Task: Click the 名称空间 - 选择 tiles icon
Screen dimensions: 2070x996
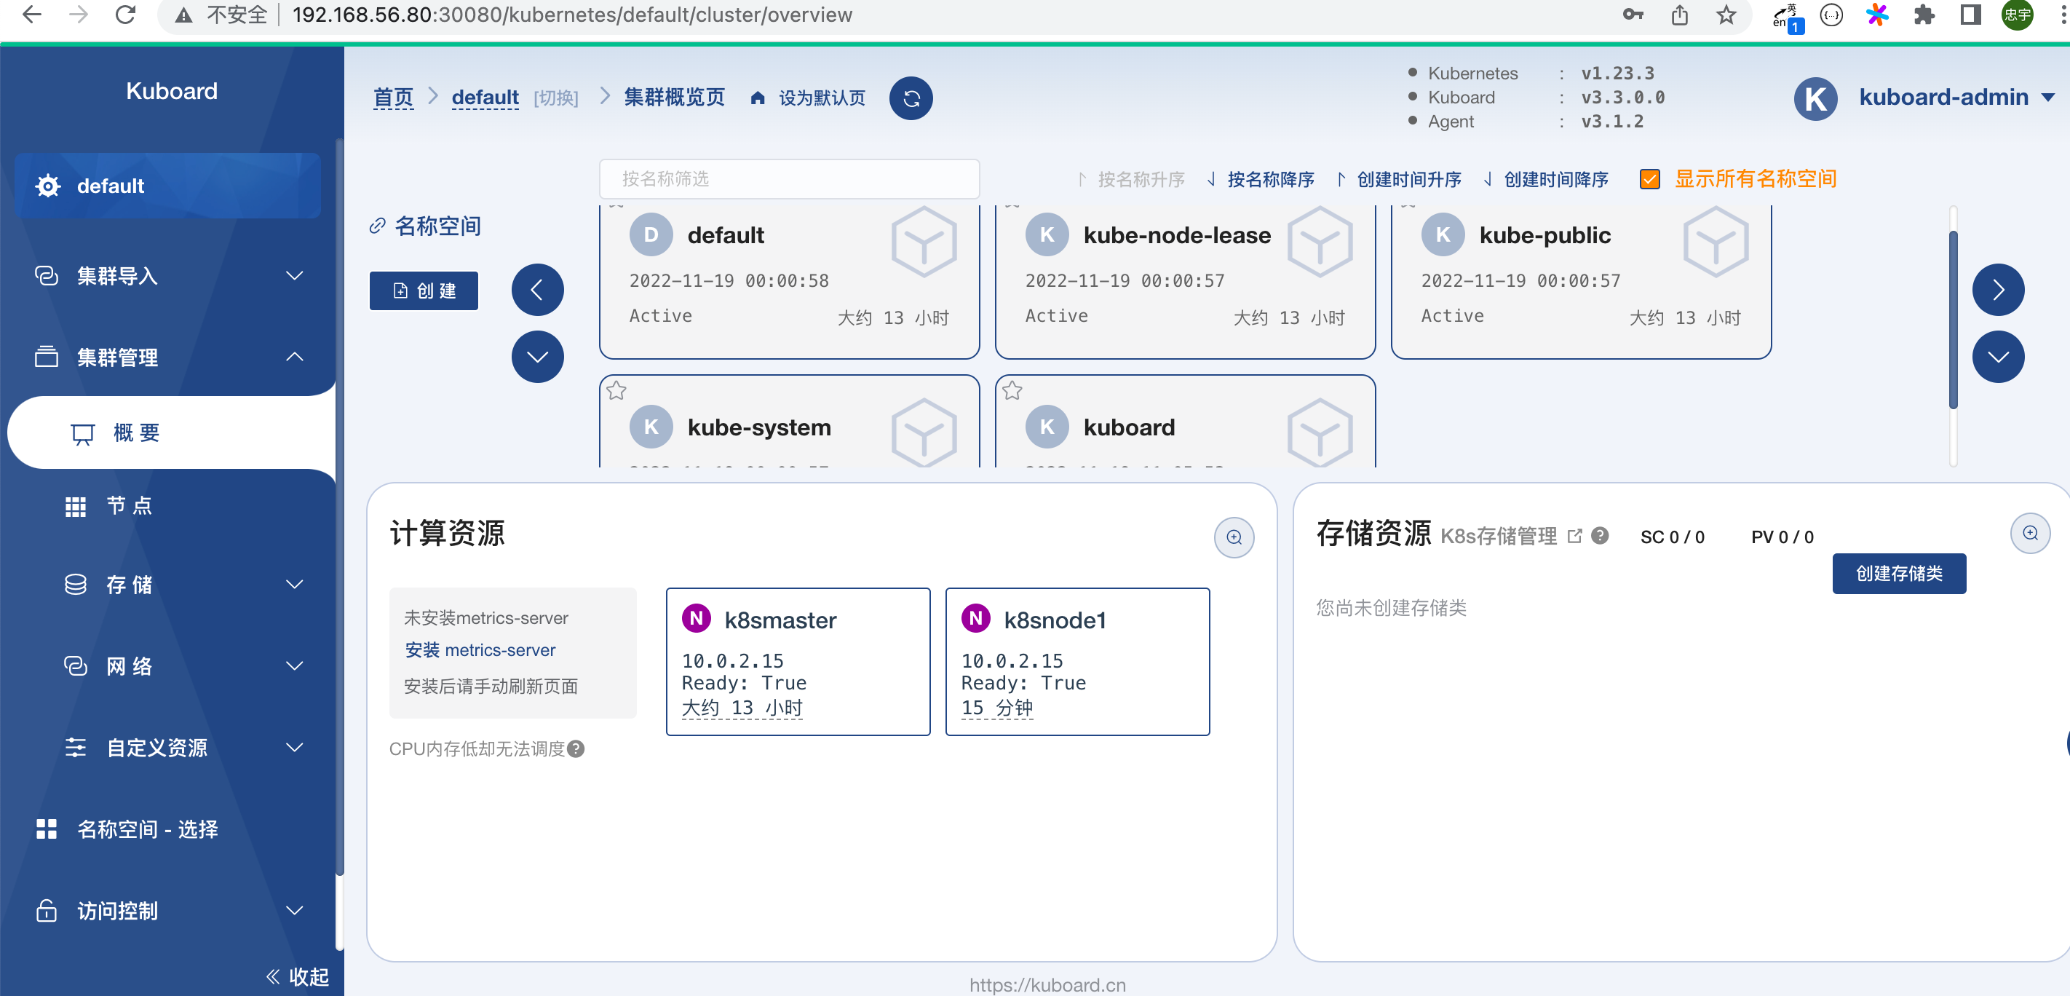Action: coord(47,829)
